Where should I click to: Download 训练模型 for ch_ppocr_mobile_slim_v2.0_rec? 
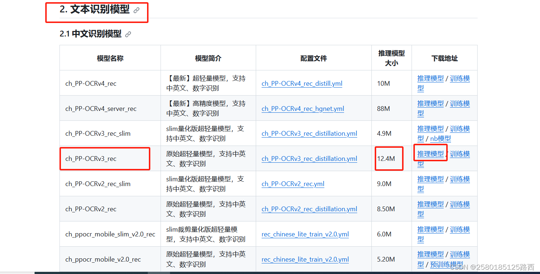[460, 229]
